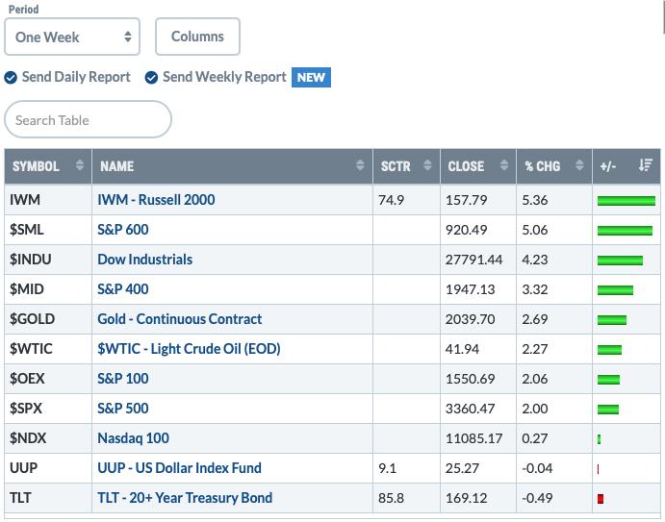This screenshot has height=522, width=665.
Task: Sort by SCTR column arrows
Action: 427,165
